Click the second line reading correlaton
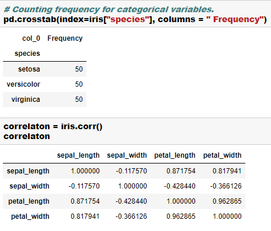 27,136
